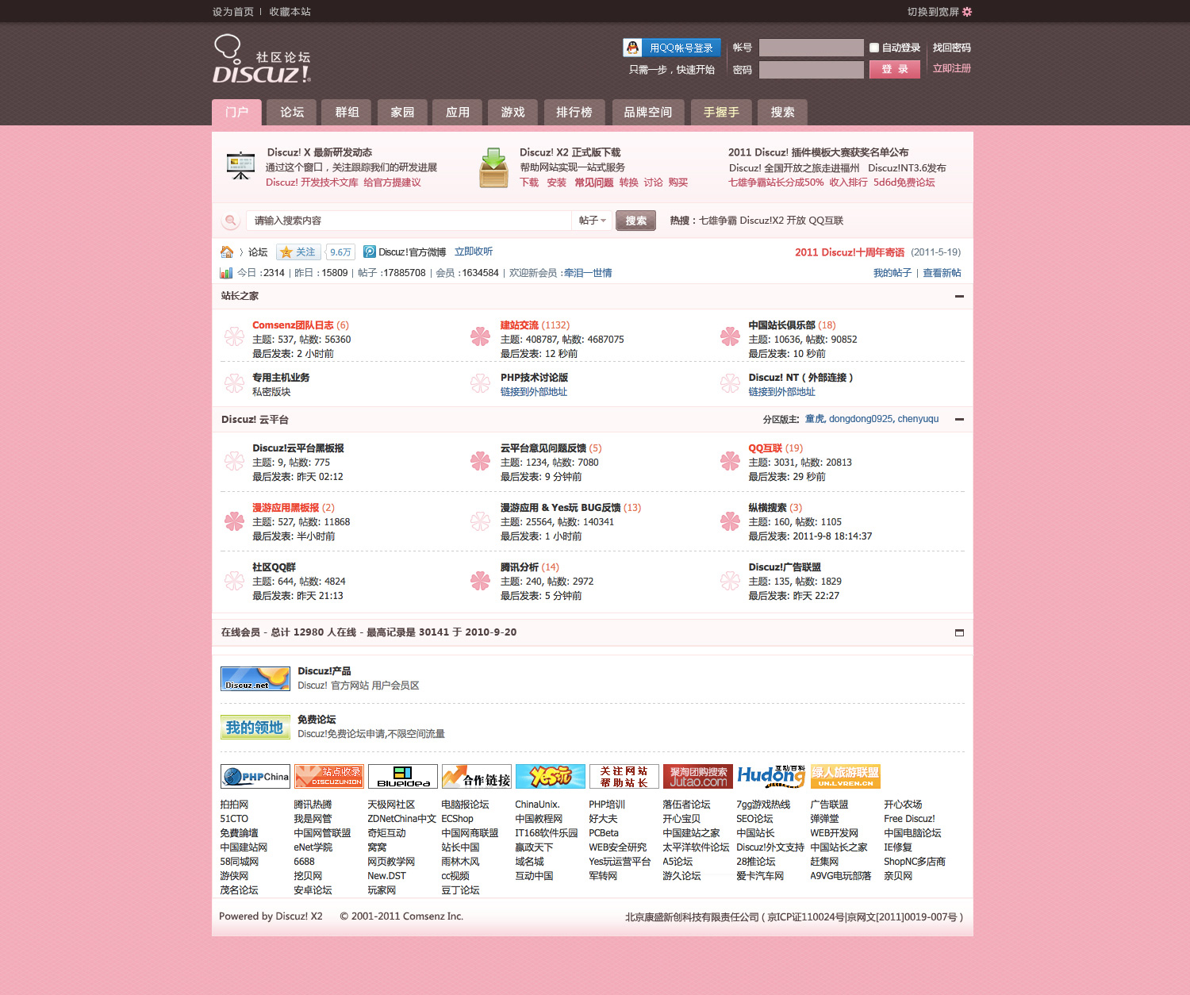The image size is (1190, 995).
Task: Switch to the 门户 tab
Action: point(236,112)
